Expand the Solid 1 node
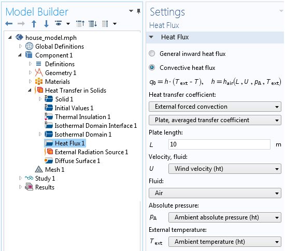Screen dimensions: 285x251 click(40, 99)
